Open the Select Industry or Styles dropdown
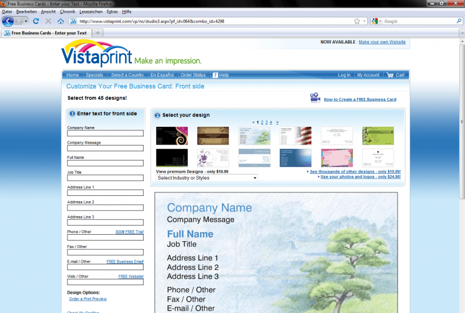Viewport: 465px width, 313px height. 207,178
